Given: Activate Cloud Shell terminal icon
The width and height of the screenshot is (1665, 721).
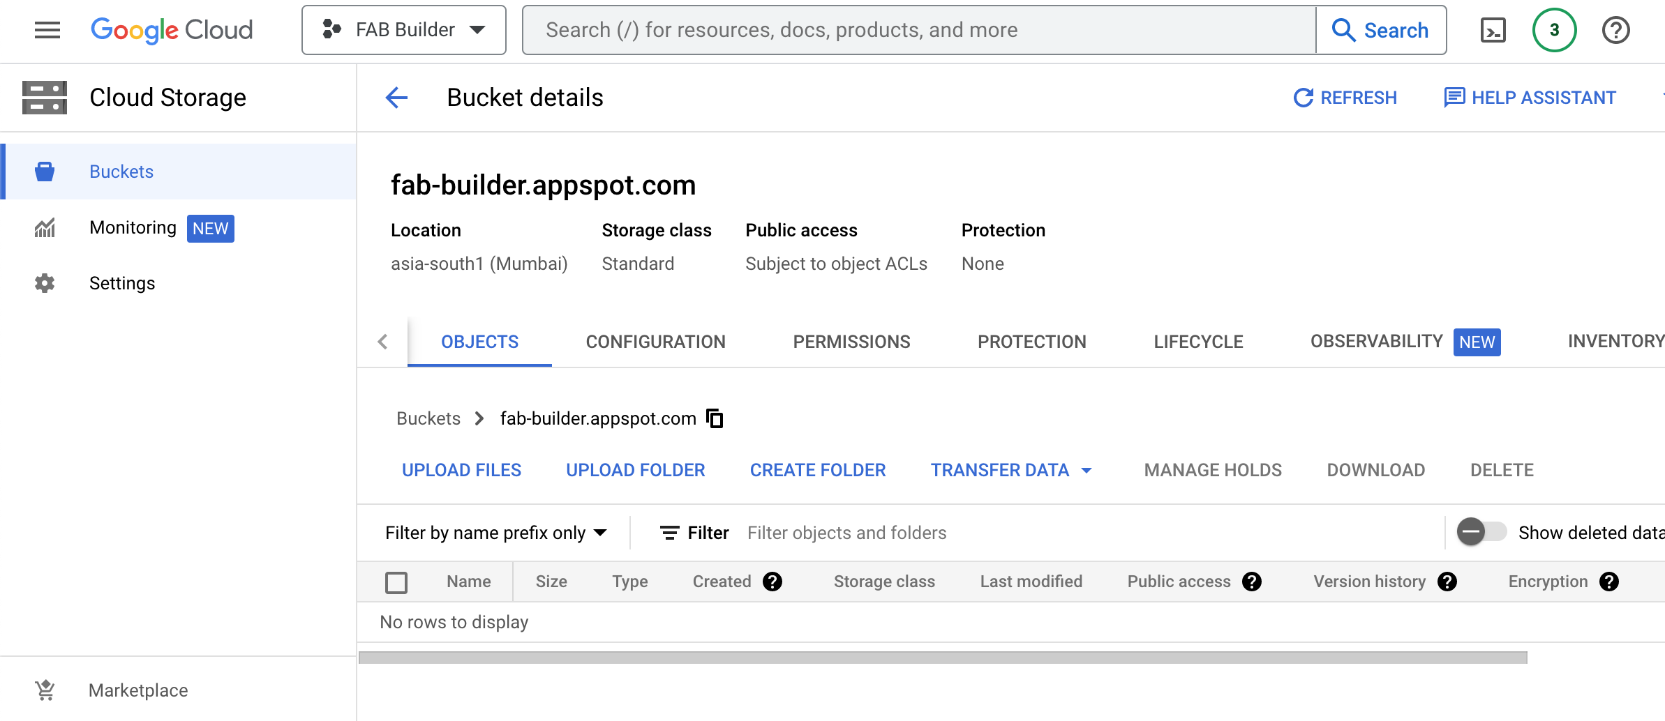Looking at the screenshot, I should [x=1493, y=30].
